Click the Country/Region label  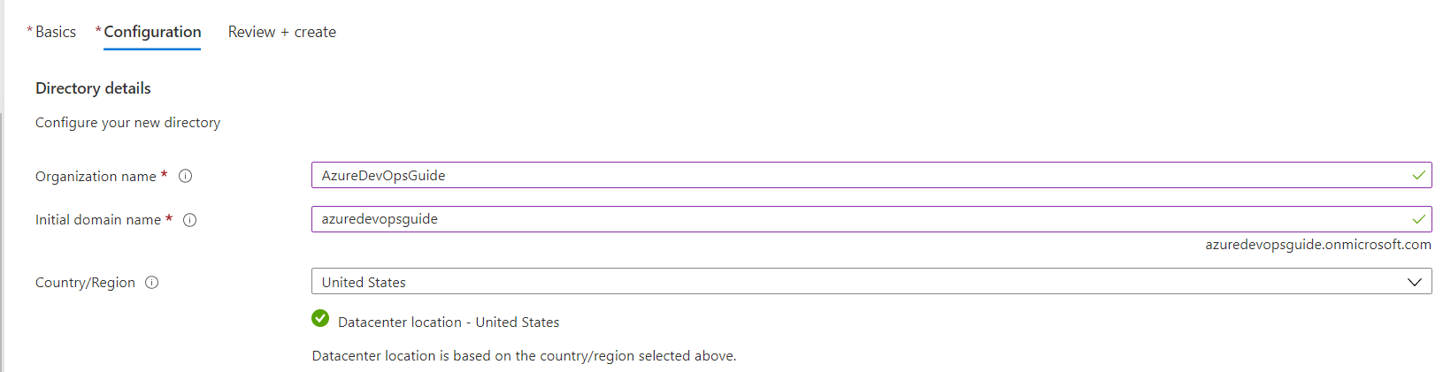(85, 283)
